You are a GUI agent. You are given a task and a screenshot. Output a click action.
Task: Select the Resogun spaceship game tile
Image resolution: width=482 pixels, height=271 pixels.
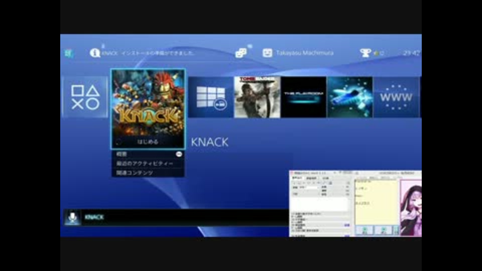click(x=350, y=97)
